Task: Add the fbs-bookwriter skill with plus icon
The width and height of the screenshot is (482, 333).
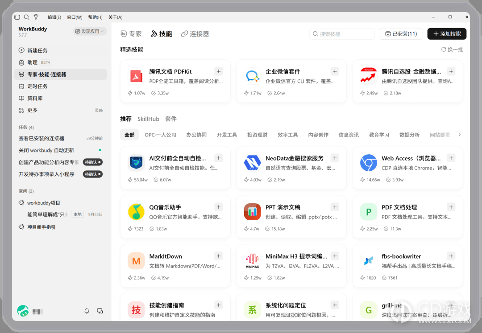Action: click(451, 256)
